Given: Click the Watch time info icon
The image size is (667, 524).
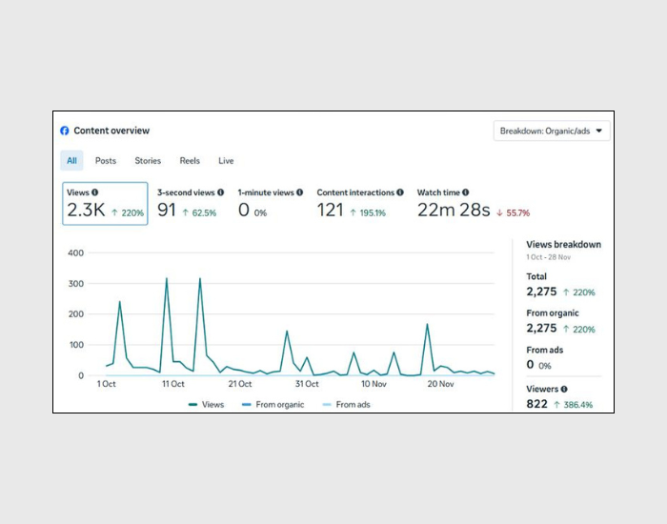Looking at the screenshot, I should tap(466, 192).
